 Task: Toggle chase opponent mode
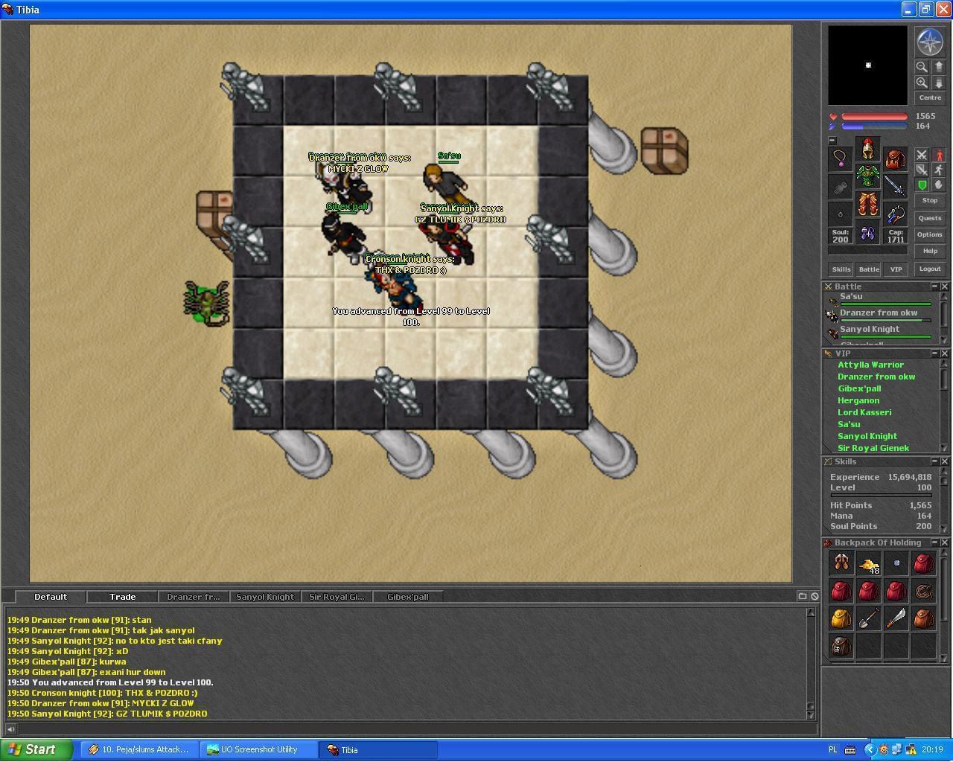pos(938,170)
